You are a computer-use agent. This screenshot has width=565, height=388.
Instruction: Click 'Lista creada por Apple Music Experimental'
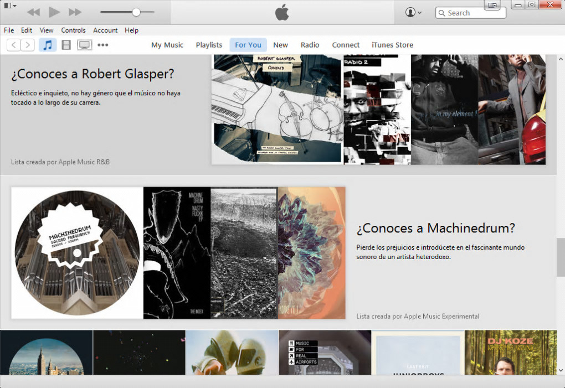click(x=418, y=317)
